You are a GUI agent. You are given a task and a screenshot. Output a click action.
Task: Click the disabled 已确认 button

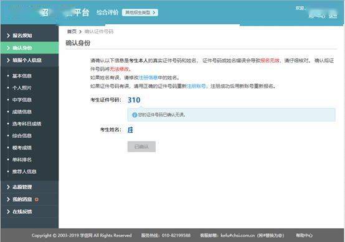pos(141,146)
